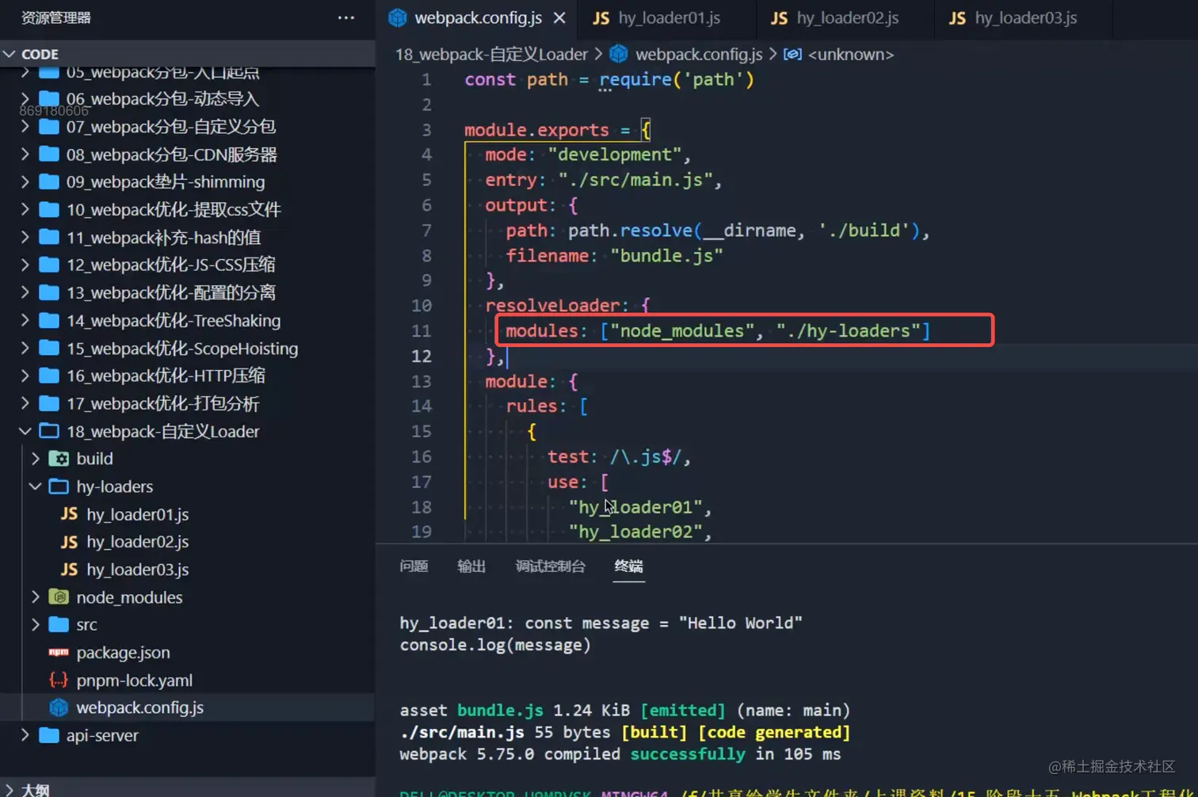This screenshot has height=797, width=1198.
Task: Close the webpack.config.js tab
Action: 559,17
